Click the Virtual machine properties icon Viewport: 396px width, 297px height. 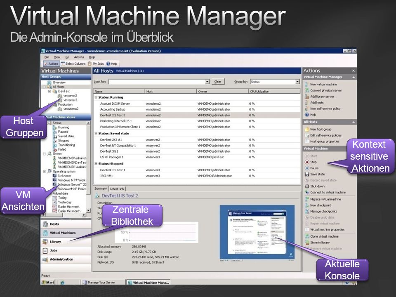pos(307,230)
